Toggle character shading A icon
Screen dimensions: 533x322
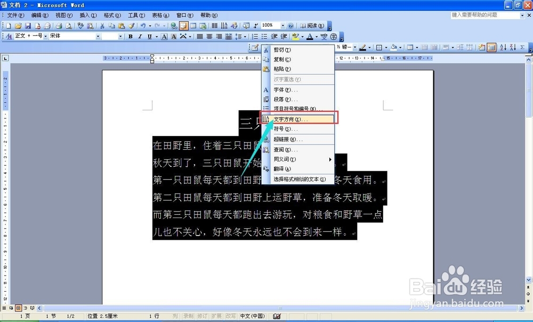point(174,36)
